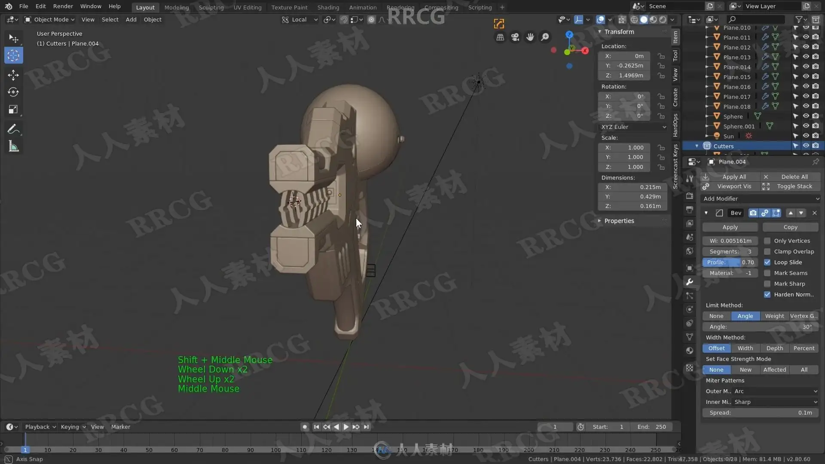This screenshot has width=825, height=464.
Task: Open the Add Modifier dropdown
Action: (761, 198)
